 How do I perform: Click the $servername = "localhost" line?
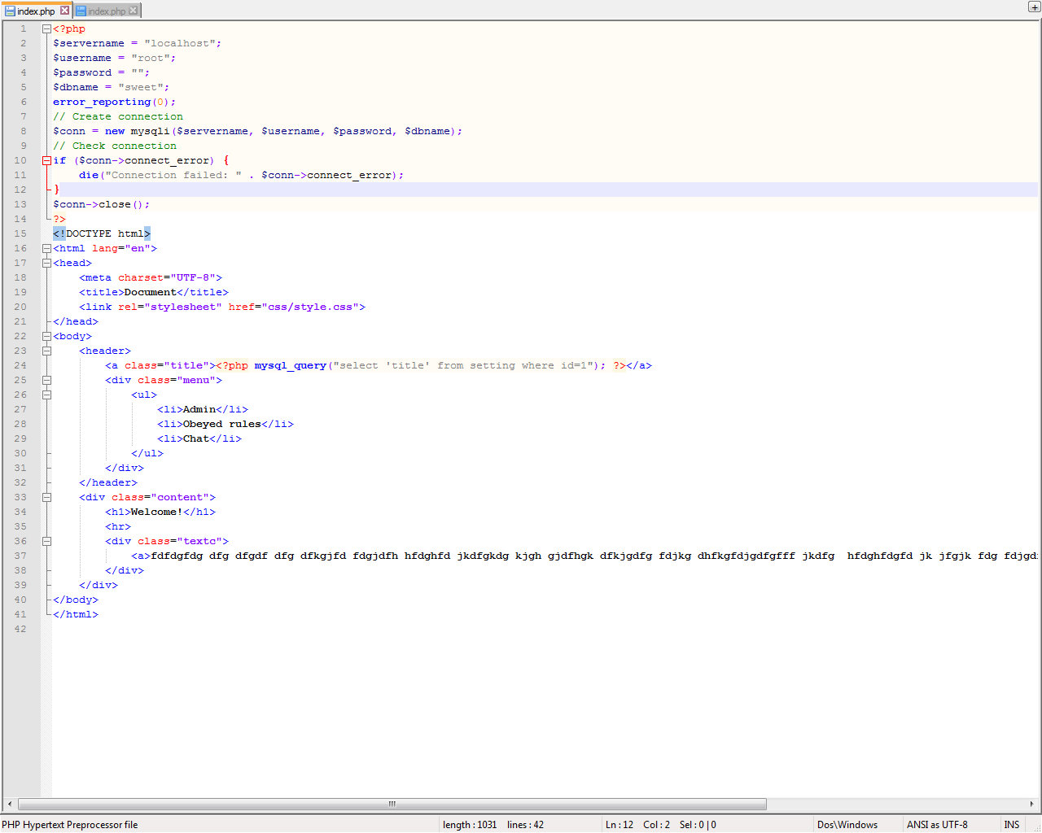tap(137, 43)
